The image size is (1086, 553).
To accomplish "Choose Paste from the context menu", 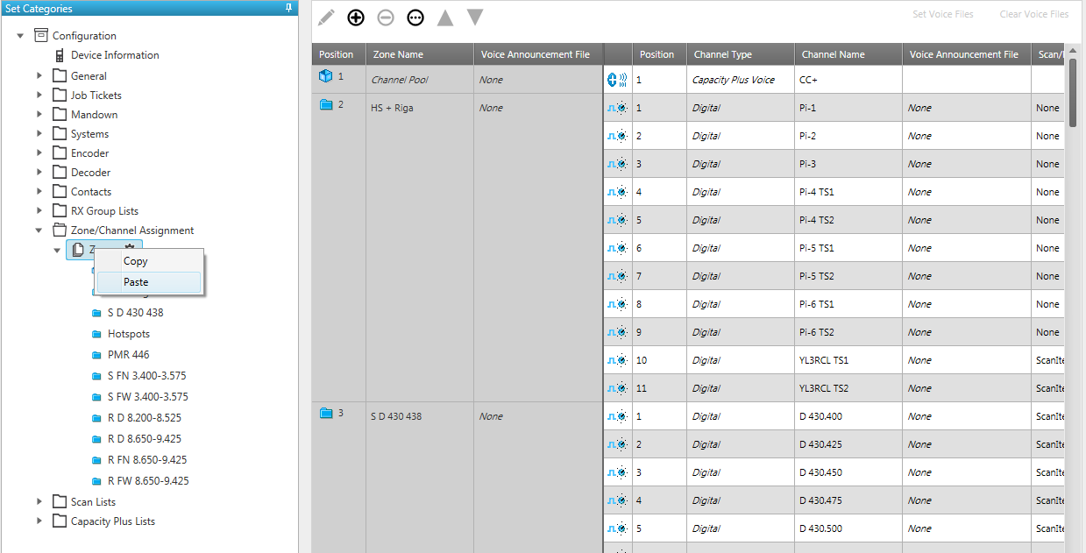I will (x=136, y=282).
